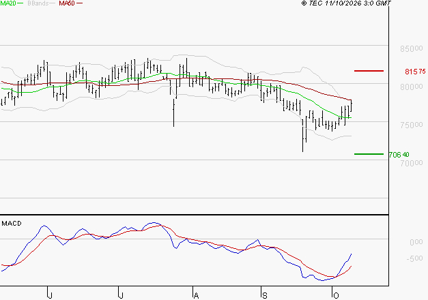Click the green support level line marker
The width and height of the screenshot is (428, 300).
point(369,154)
